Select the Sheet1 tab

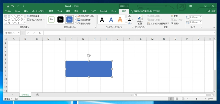point(25,95)
